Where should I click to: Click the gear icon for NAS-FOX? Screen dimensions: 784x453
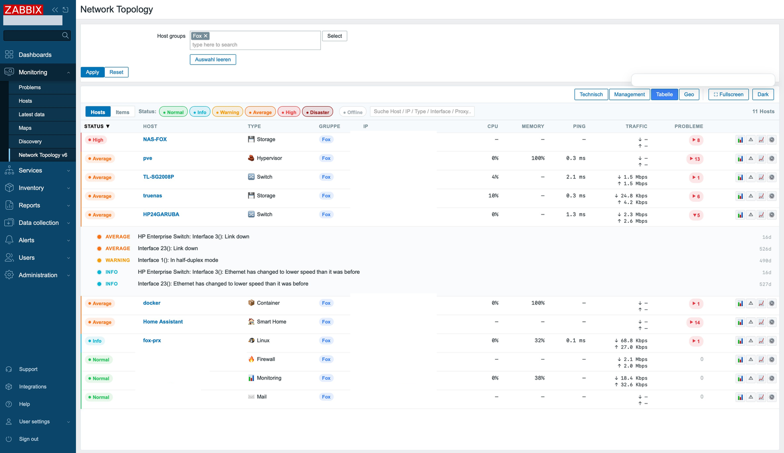[x=772, y=140]
